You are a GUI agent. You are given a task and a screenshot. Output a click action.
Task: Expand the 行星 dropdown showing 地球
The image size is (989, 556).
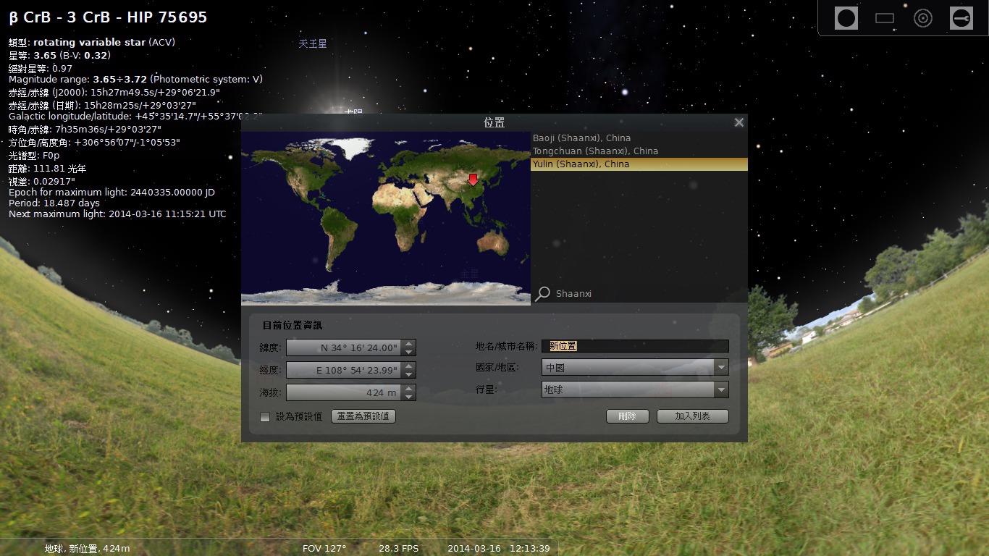coord(635,390)
